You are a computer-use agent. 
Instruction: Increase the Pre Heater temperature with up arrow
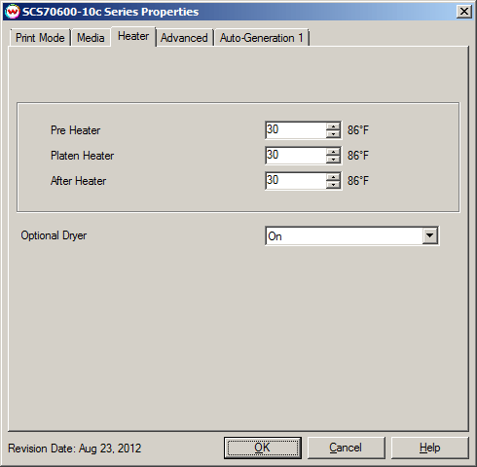click(333, 126)
